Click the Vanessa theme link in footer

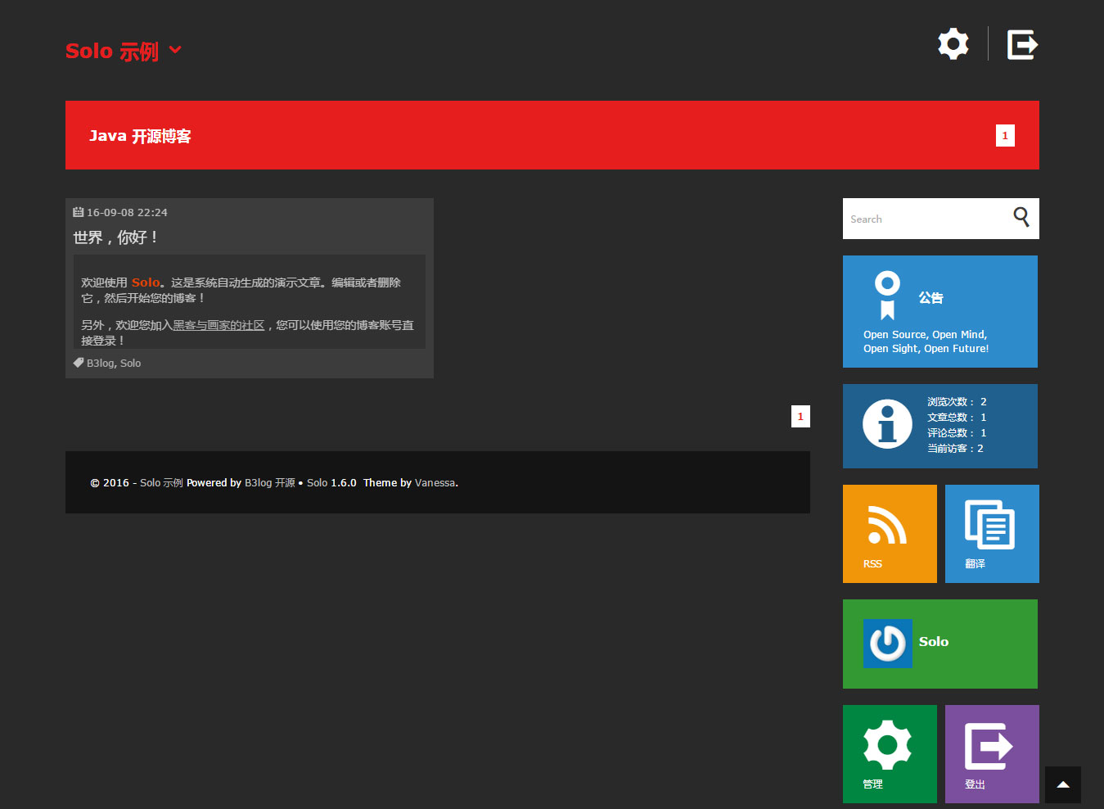tap(435, 482)
